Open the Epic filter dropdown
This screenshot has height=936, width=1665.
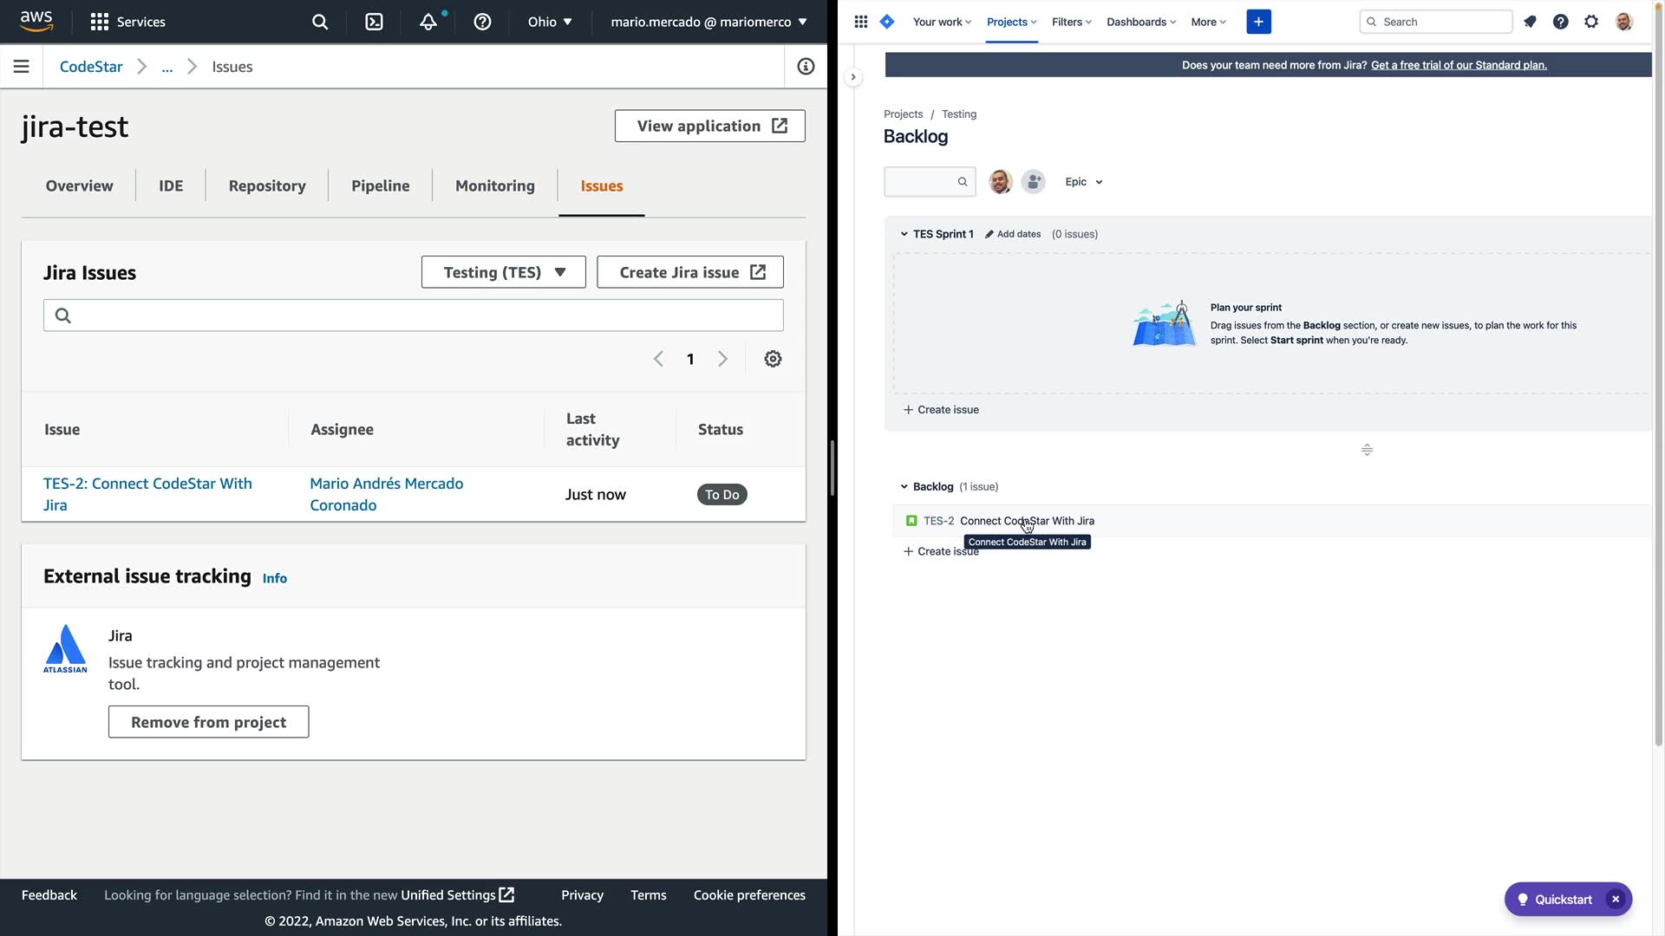(1083, 182)
